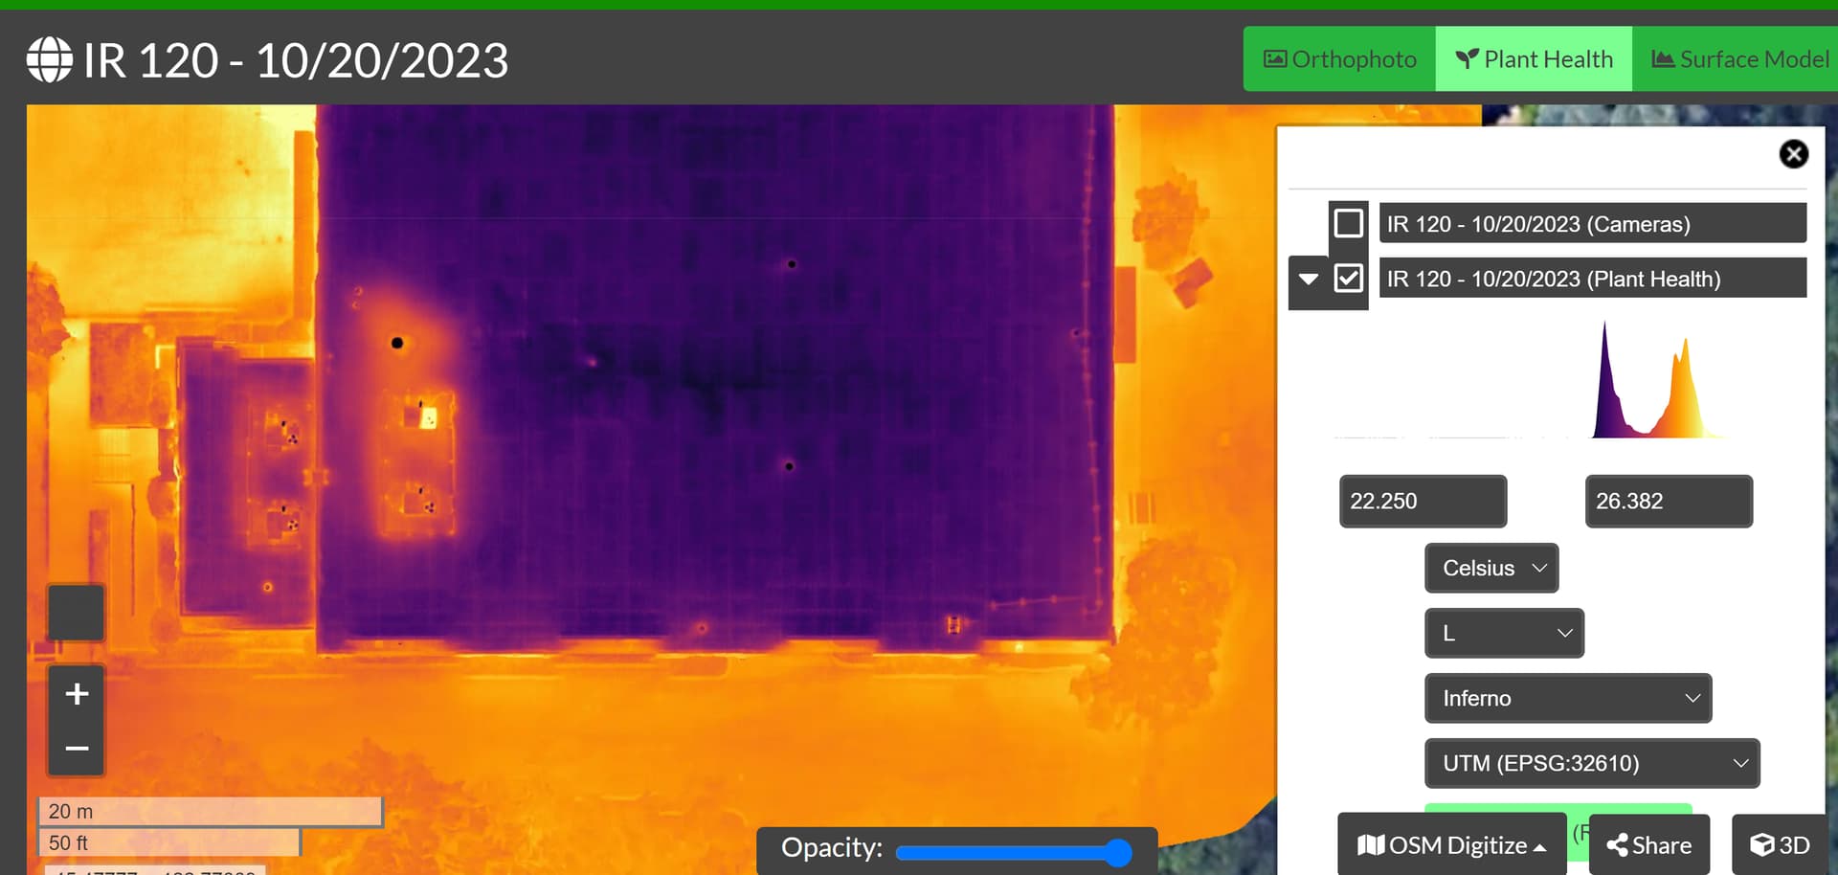
Task: Zoom in using the plus icon
Action: 75,693
